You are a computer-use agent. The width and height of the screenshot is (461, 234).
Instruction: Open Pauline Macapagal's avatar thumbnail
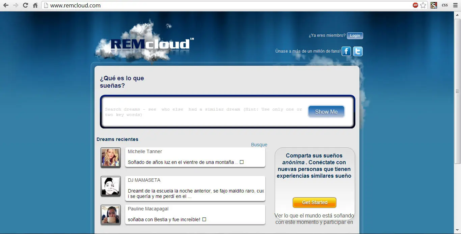pos(111,215)
